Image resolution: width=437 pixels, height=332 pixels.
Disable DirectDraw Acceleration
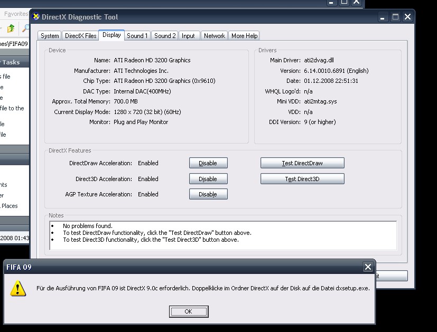click(208, 163)
